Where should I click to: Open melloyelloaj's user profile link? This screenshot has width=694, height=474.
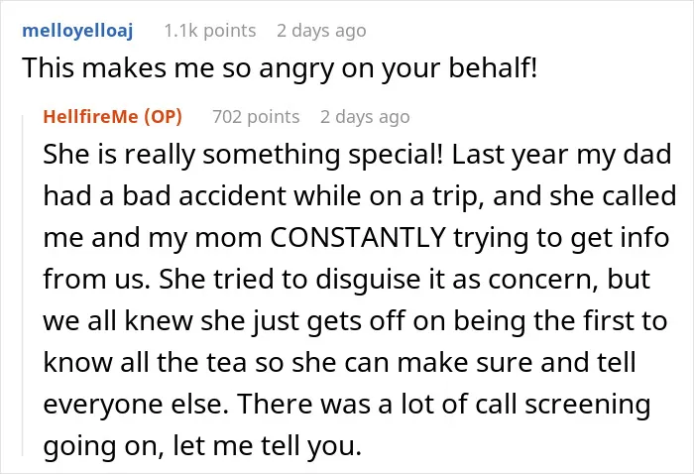tap(77, 31)
